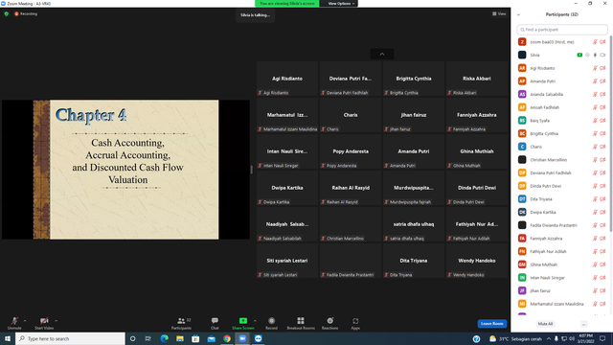Select Christian Marcellino in participants list

pyautogui.click(x=562, y=160)
